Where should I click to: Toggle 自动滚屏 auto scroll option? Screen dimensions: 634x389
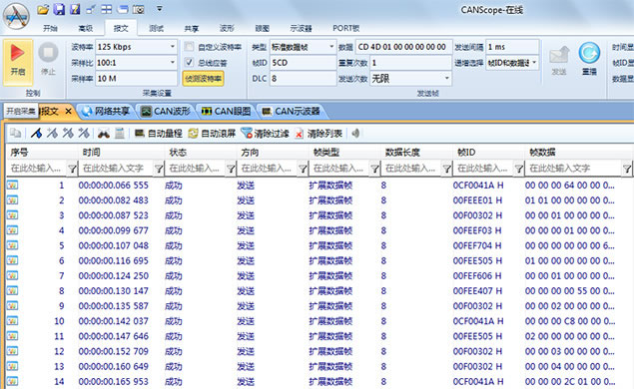[x=212, y=134]
